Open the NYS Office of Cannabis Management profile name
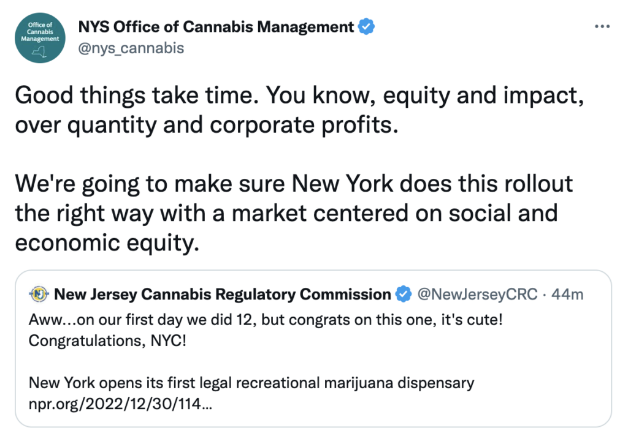The height and width of the screenshot is (436, 628). click(216, 27)
